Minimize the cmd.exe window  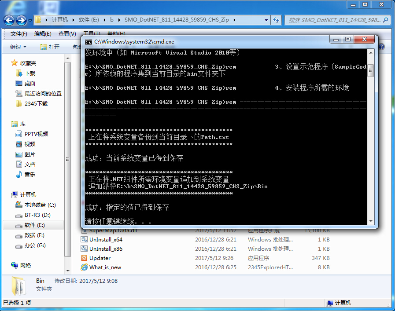point(336,39)
